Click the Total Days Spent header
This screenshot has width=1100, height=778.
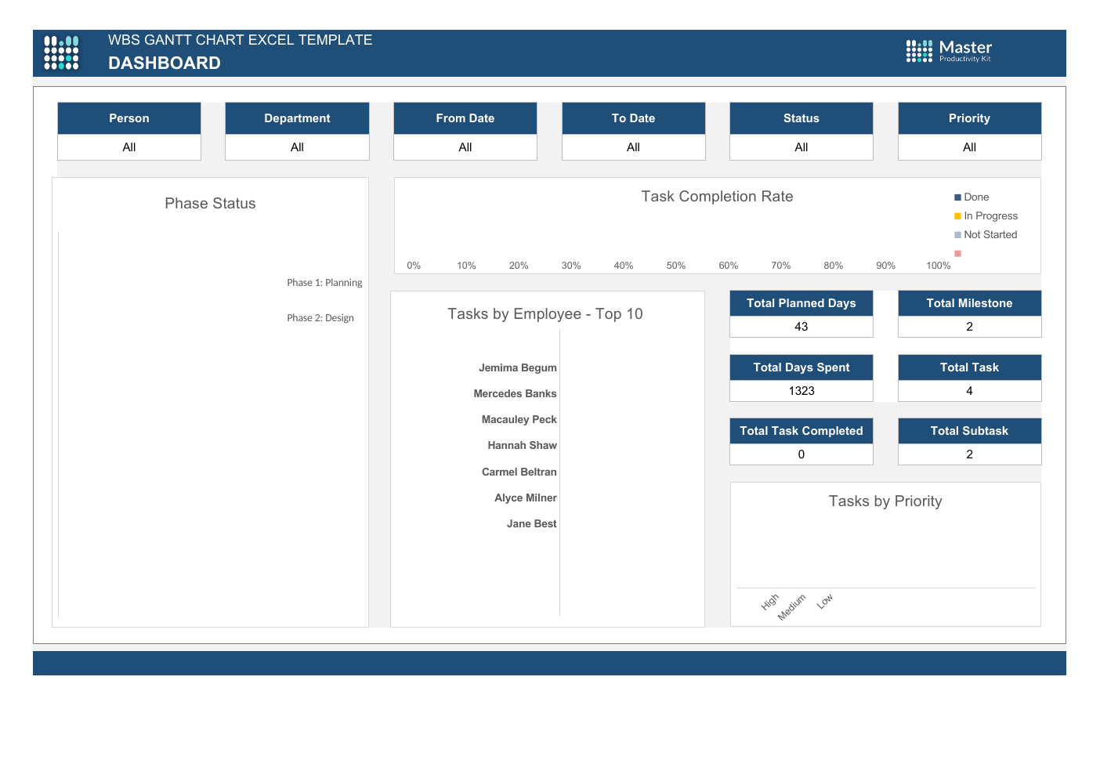(801, 367)
